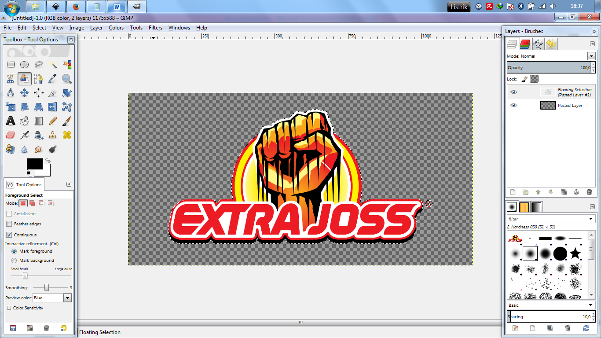This screenshot has height=338, width=601.
Task: Open the Tool Options tab configuration menu
Action: 69,184
